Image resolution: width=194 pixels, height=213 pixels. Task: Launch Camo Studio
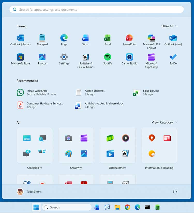pyautogui.click(x=129, y=59)
